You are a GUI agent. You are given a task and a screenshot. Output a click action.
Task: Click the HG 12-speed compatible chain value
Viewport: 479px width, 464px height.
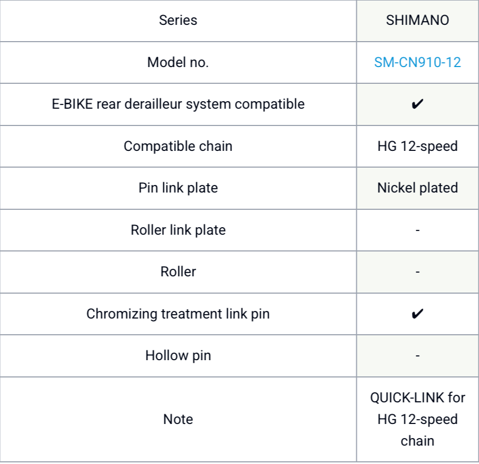tap(417, 146)
